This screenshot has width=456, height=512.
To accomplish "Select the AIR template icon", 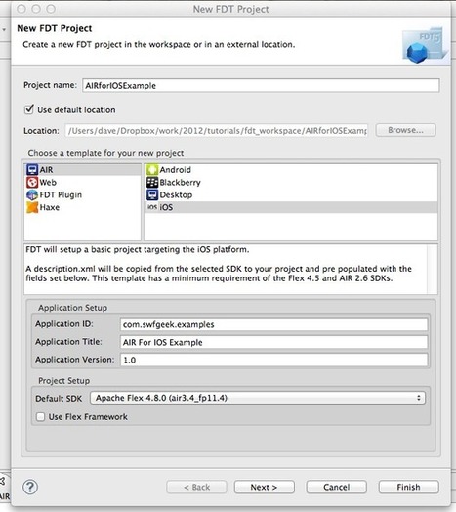I will (32, 170).
